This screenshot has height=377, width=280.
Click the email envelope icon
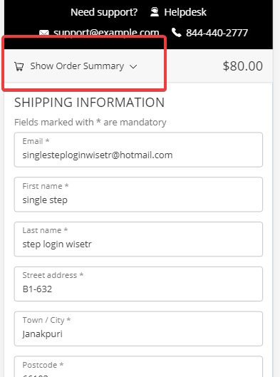pyautogui.click(x=44, y=33)
